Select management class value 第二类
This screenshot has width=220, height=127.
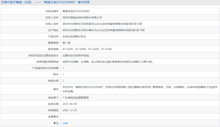coord(66,43)
